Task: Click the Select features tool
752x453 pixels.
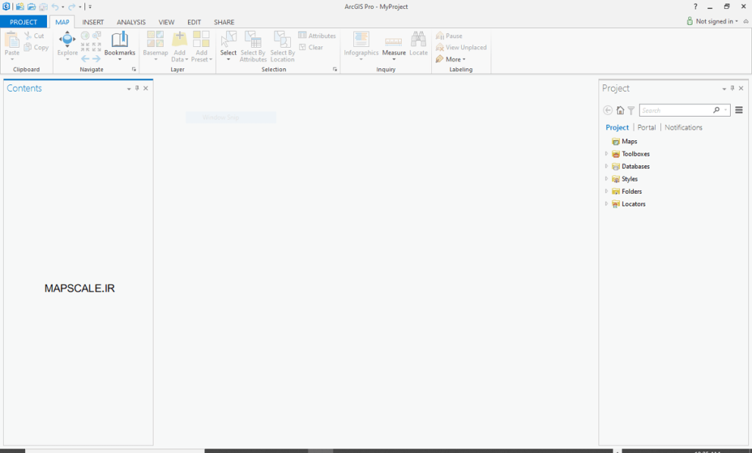Action: [228, 43]
